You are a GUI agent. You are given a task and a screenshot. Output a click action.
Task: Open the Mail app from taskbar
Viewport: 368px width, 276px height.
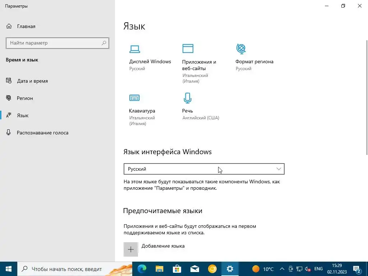click(x=194, y=269)
